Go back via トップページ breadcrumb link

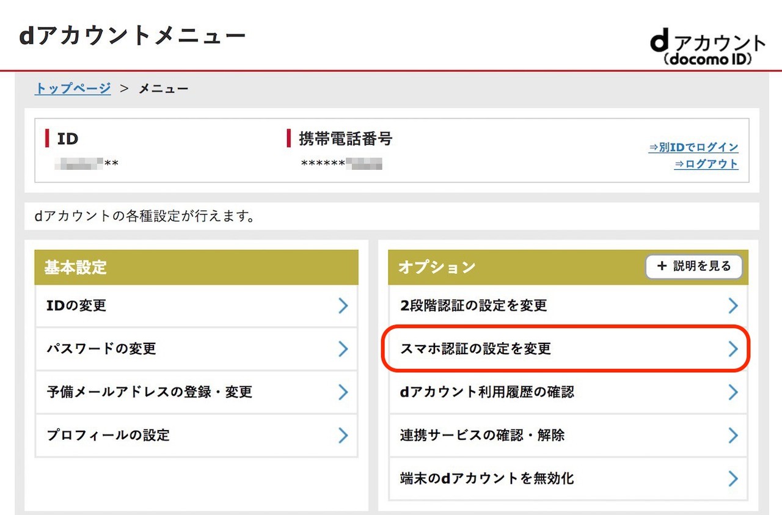pos(73,89)
